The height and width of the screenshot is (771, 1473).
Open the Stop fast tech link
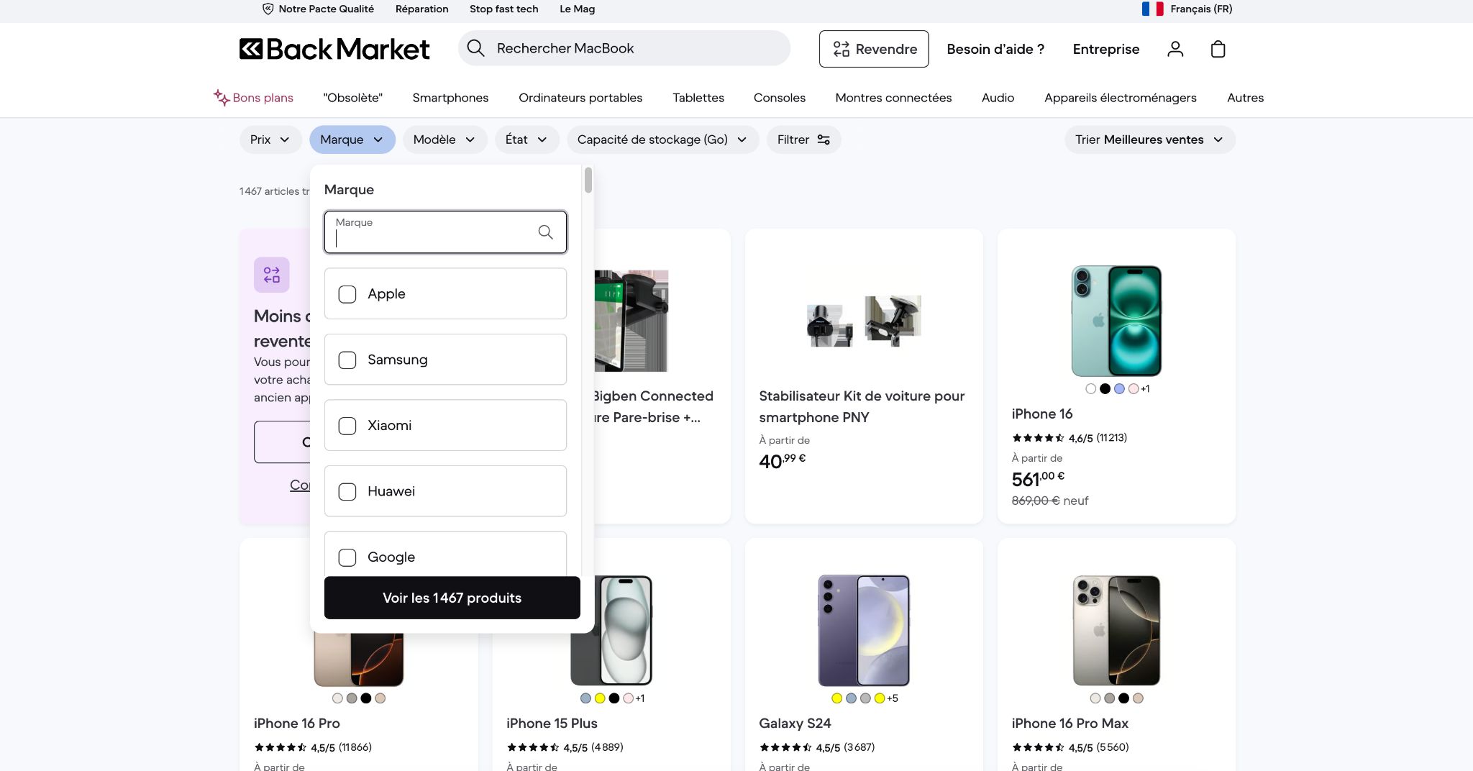click(503, 9)
